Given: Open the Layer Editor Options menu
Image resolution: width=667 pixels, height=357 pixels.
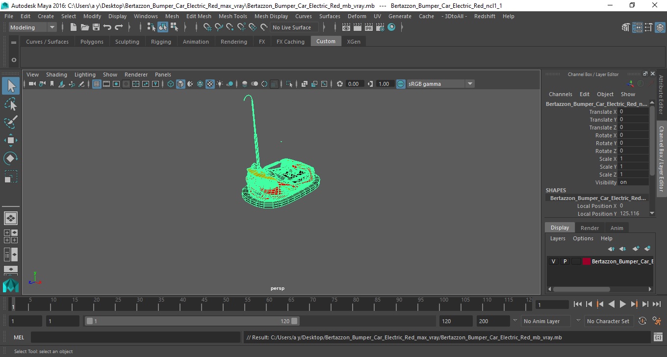Looking at the screenshot, I should coord(583,238).
